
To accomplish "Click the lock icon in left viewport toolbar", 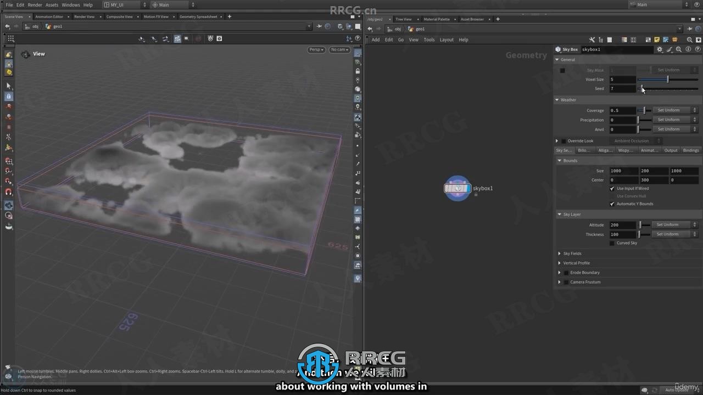I will [x=8, y=96].
